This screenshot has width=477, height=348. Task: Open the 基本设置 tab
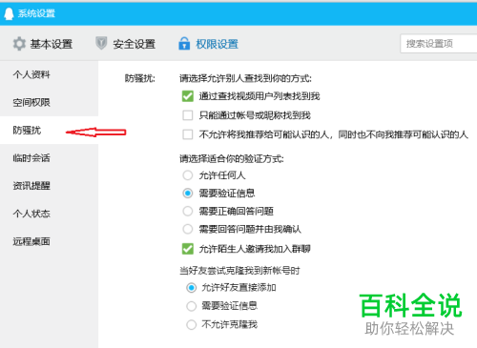point(43,44)
